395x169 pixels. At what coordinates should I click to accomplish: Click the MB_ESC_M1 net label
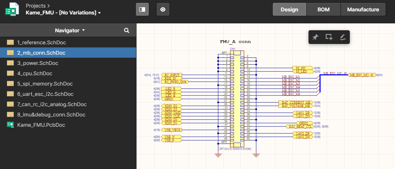coord(291,77)
